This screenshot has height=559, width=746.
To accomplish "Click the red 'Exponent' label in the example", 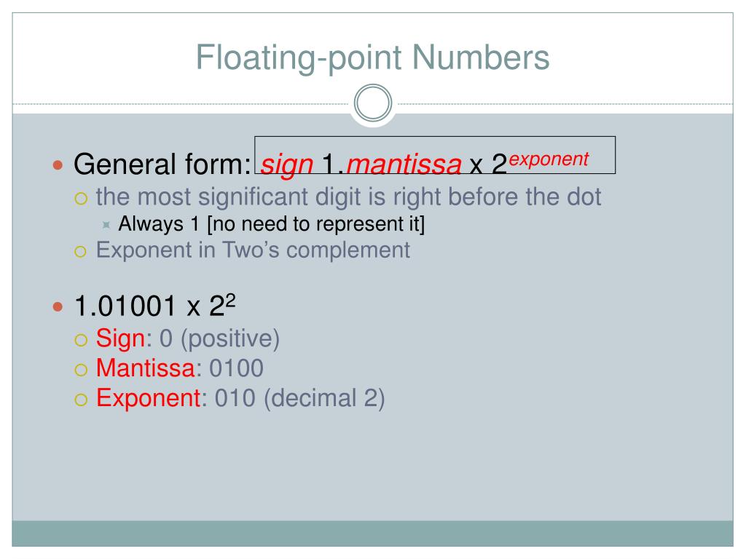I will (x=149, y=398).
